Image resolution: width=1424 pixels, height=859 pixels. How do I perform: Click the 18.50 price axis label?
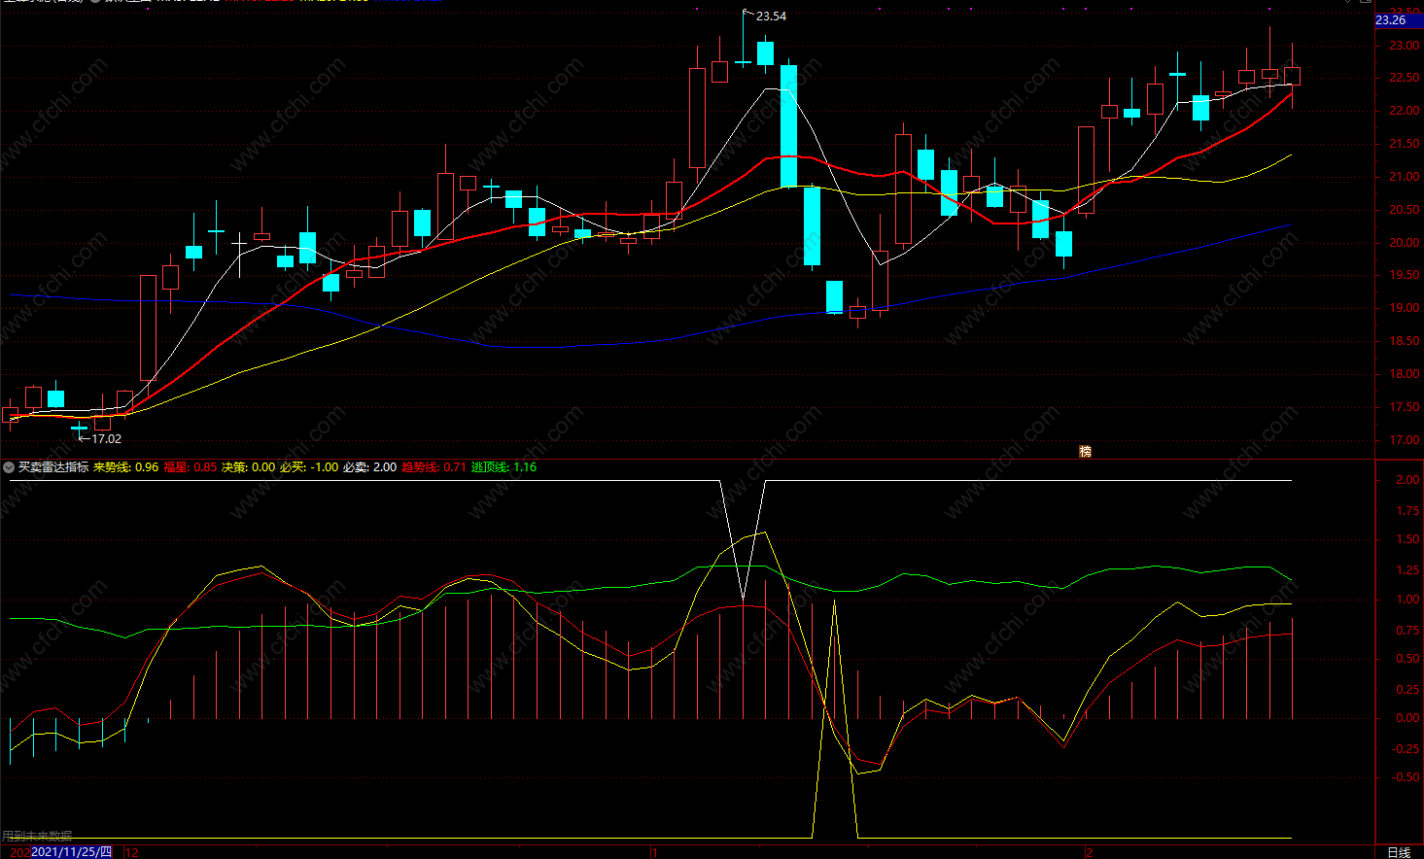[1404, 341]
